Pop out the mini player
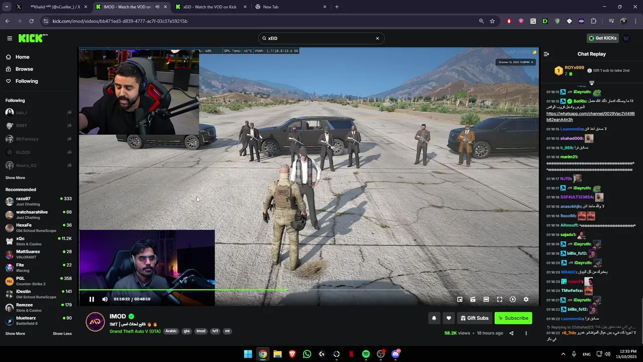Viewport: 643px width, 362px height. tap(460, 299)
